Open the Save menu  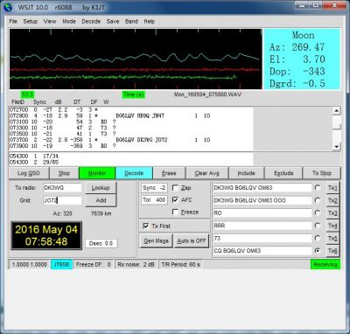(113, 22)
